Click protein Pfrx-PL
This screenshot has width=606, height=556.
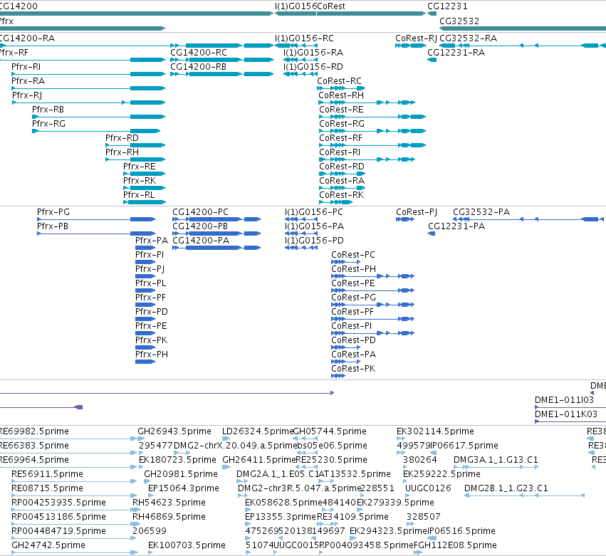tap(145, 290)
